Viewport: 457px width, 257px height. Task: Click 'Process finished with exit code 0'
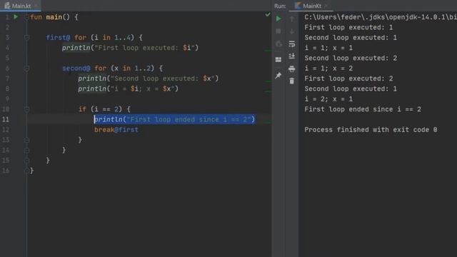point(371,130)
